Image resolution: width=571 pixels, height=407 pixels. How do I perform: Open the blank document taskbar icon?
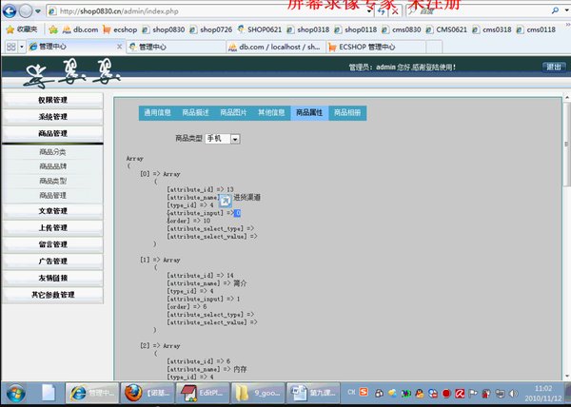tap(49, 393)
